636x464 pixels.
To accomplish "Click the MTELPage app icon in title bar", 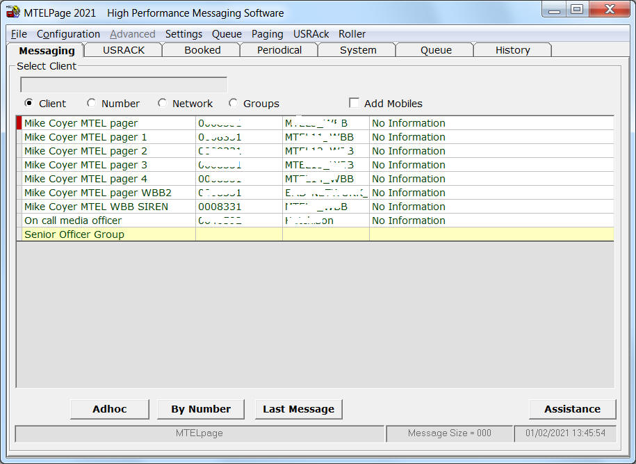I will [13, 13].
